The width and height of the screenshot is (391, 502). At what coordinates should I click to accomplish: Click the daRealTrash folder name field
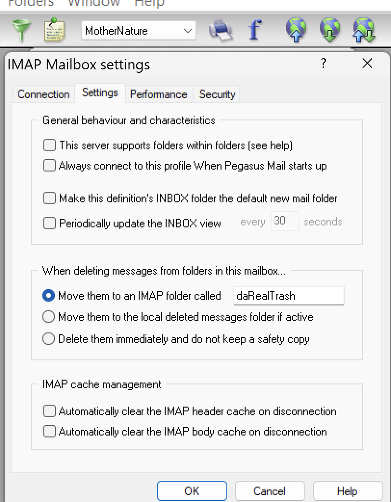288,296
